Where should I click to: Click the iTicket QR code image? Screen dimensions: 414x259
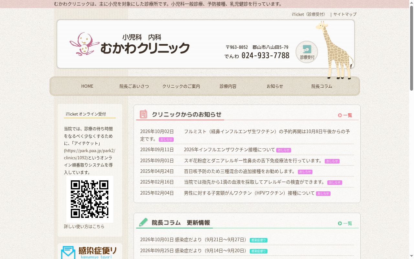pos(90,199)
